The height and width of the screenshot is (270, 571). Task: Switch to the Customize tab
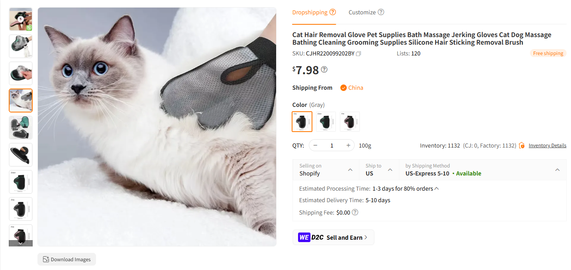(362, 12)
